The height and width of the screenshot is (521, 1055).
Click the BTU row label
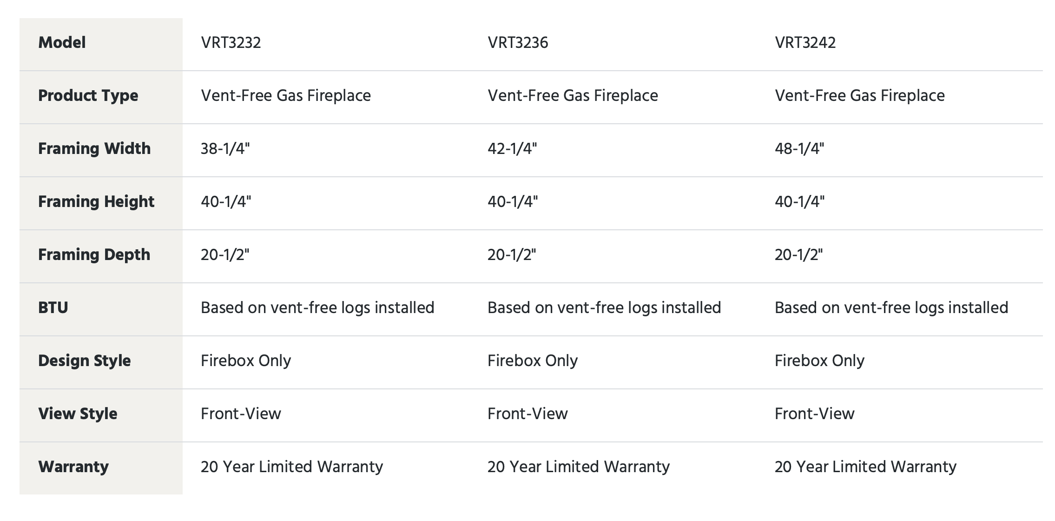point(53,308)
